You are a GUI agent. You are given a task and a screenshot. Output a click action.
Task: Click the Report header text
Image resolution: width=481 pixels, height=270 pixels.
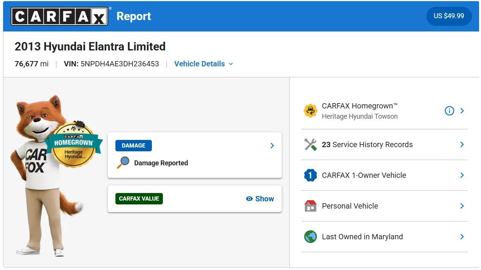click(x=134, y=16)
